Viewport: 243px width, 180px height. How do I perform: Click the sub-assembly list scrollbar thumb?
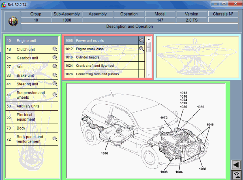(149, 47)
